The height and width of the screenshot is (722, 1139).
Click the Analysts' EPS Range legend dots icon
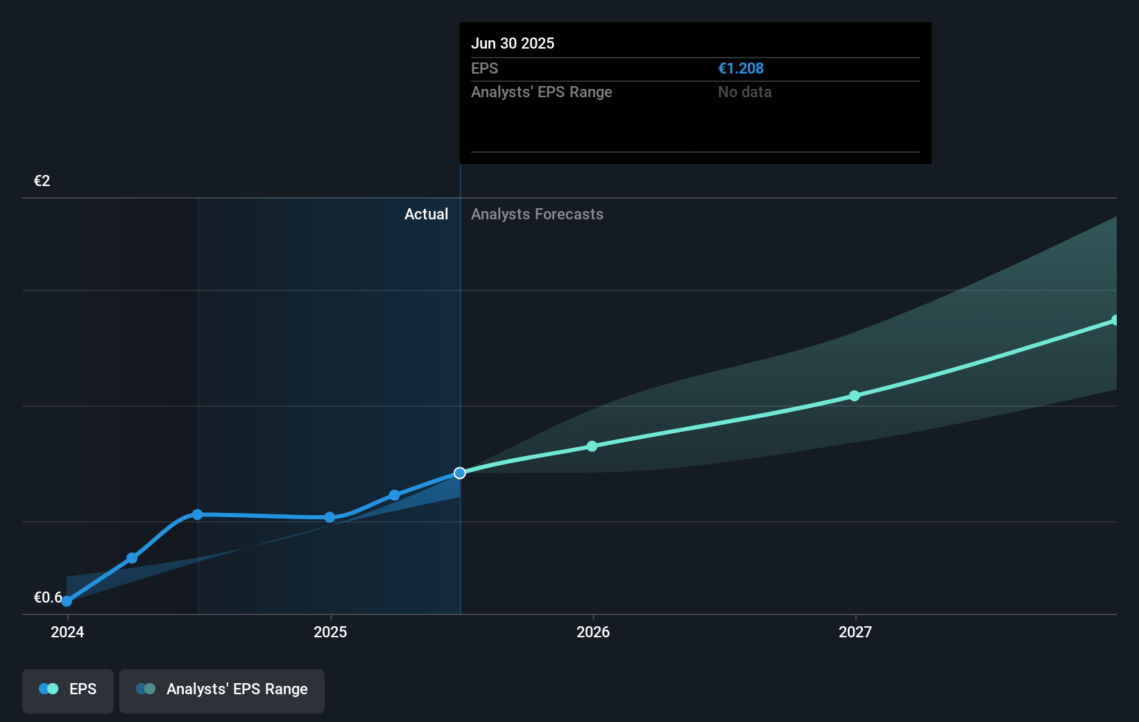146,689
